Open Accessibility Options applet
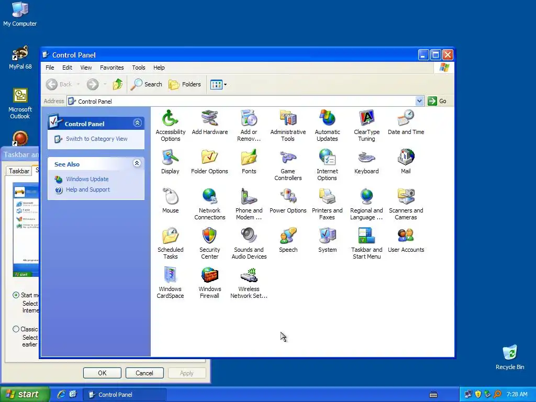This screenshot has width=536, height=402. click(170, 126)
